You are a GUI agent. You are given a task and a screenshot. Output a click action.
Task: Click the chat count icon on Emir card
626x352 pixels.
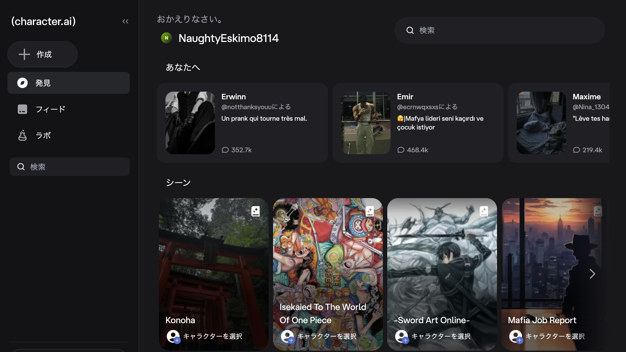[401, 150]
